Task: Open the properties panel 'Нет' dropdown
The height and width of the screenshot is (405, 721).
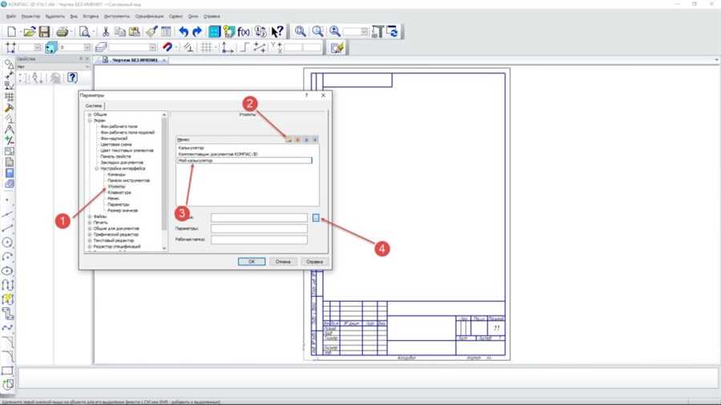Action: click(x=87, y=67)
